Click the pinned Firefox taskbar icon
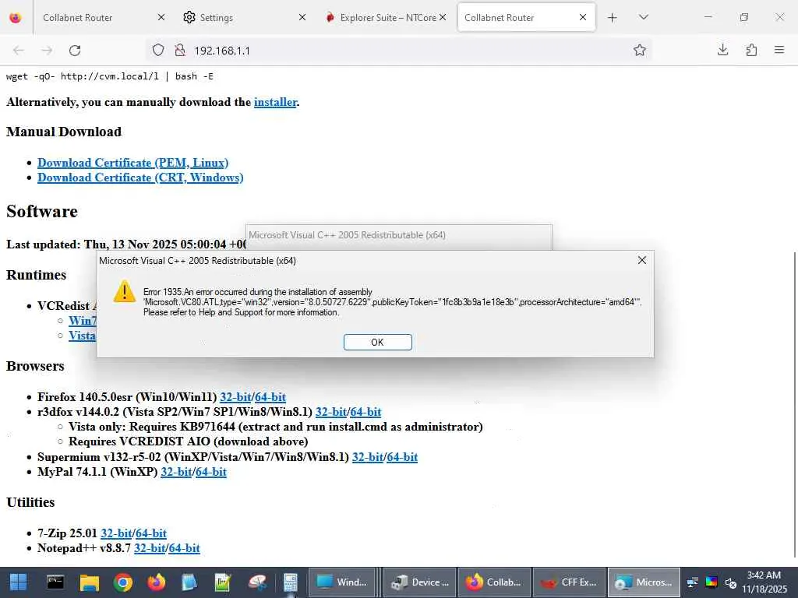Screen dimensions: 798x598 156,582
